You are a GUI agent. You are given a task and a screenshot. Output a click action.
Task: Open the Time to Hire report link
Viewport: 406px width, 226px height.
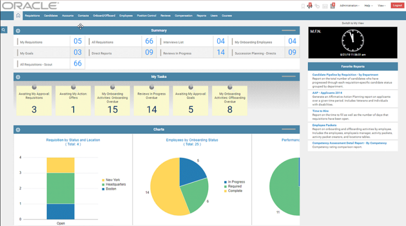[320, 111]
